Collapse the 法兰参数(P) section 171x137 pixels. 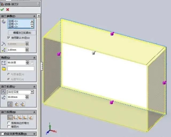point(34,16)
